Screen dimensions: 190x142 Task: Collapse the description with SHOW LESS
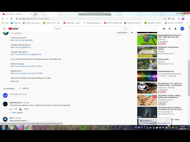click(15, 81)
